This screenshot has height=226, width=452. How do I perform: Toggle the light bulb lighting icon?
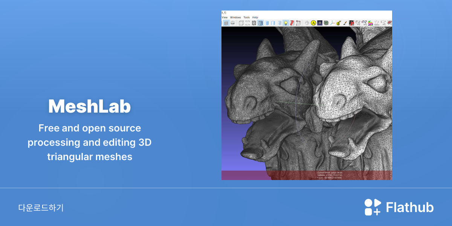pyautogui.click(x=286, y=23)
